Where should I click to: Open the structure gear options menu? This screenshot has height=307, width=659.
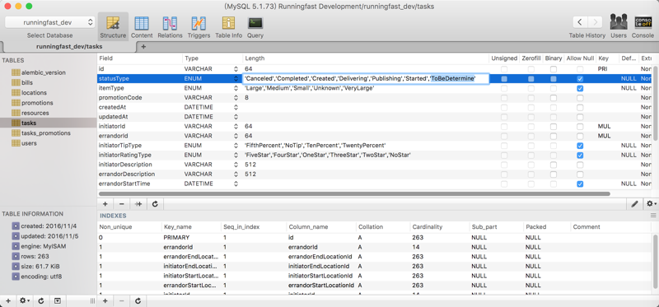click(651, 204)
